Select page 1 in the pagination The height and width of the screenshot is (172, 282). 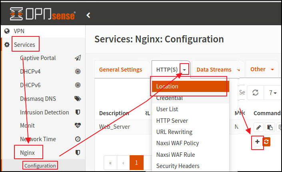pos(136,163)
